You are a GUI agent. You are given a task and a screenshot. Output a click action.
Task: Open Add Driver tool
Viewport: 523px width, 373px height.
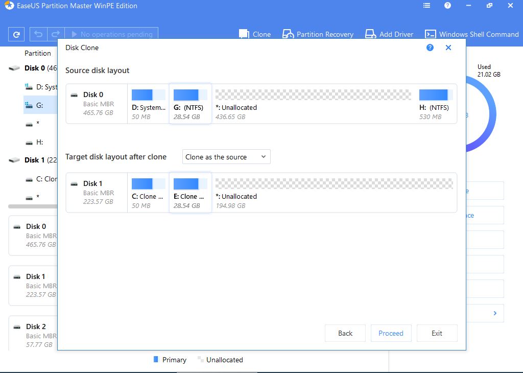[389, 34]
